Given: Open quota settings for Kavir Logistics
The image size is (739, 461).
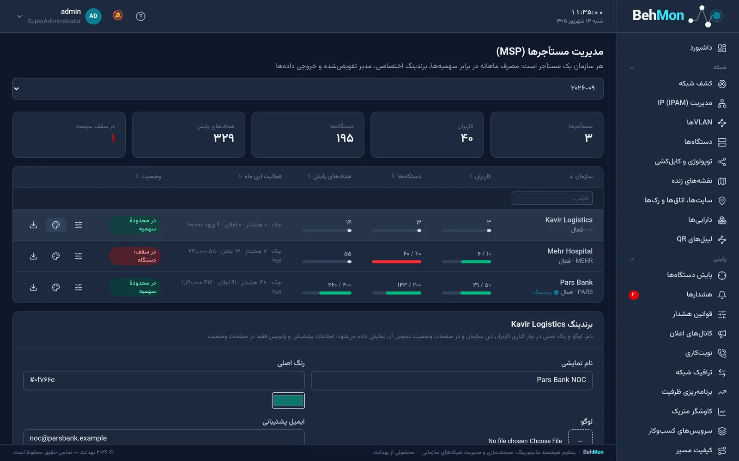Looking at the screenshot, I should 79,225.
